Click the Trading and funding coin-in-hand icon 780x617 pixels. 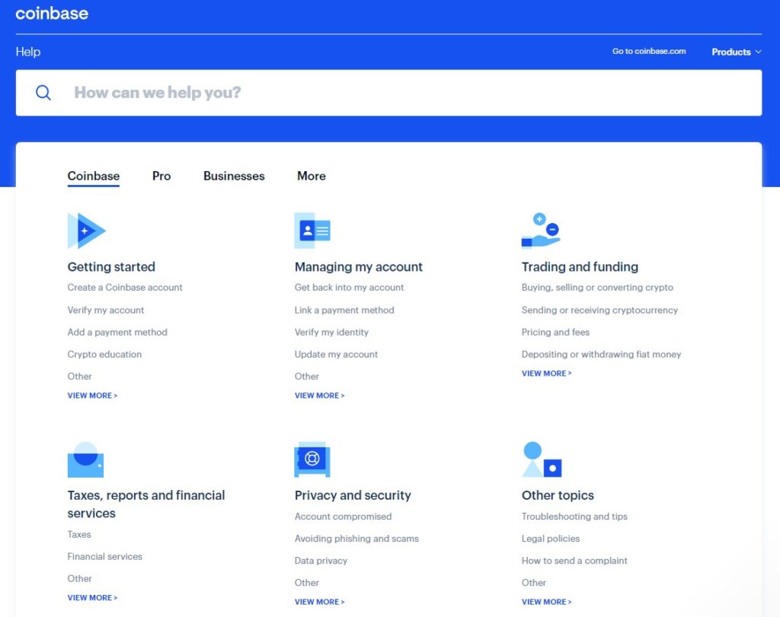coord(540,228)
